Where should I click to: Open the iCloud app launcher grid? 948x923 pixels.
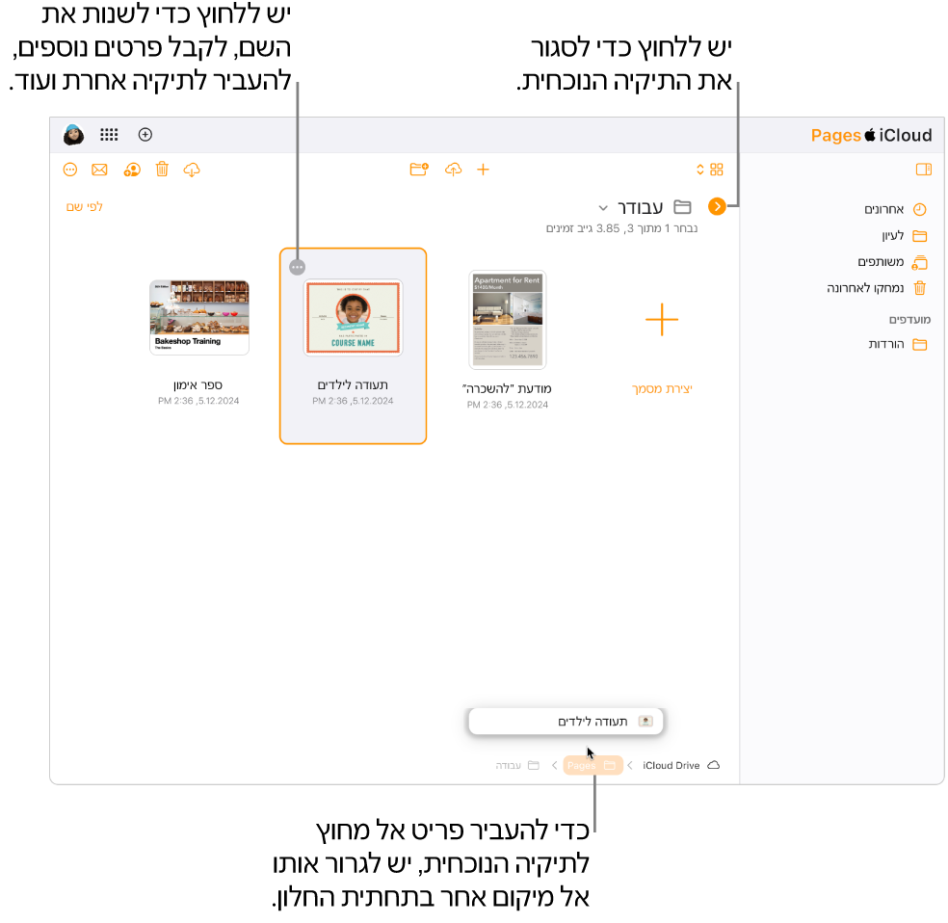tap(109, 135)
